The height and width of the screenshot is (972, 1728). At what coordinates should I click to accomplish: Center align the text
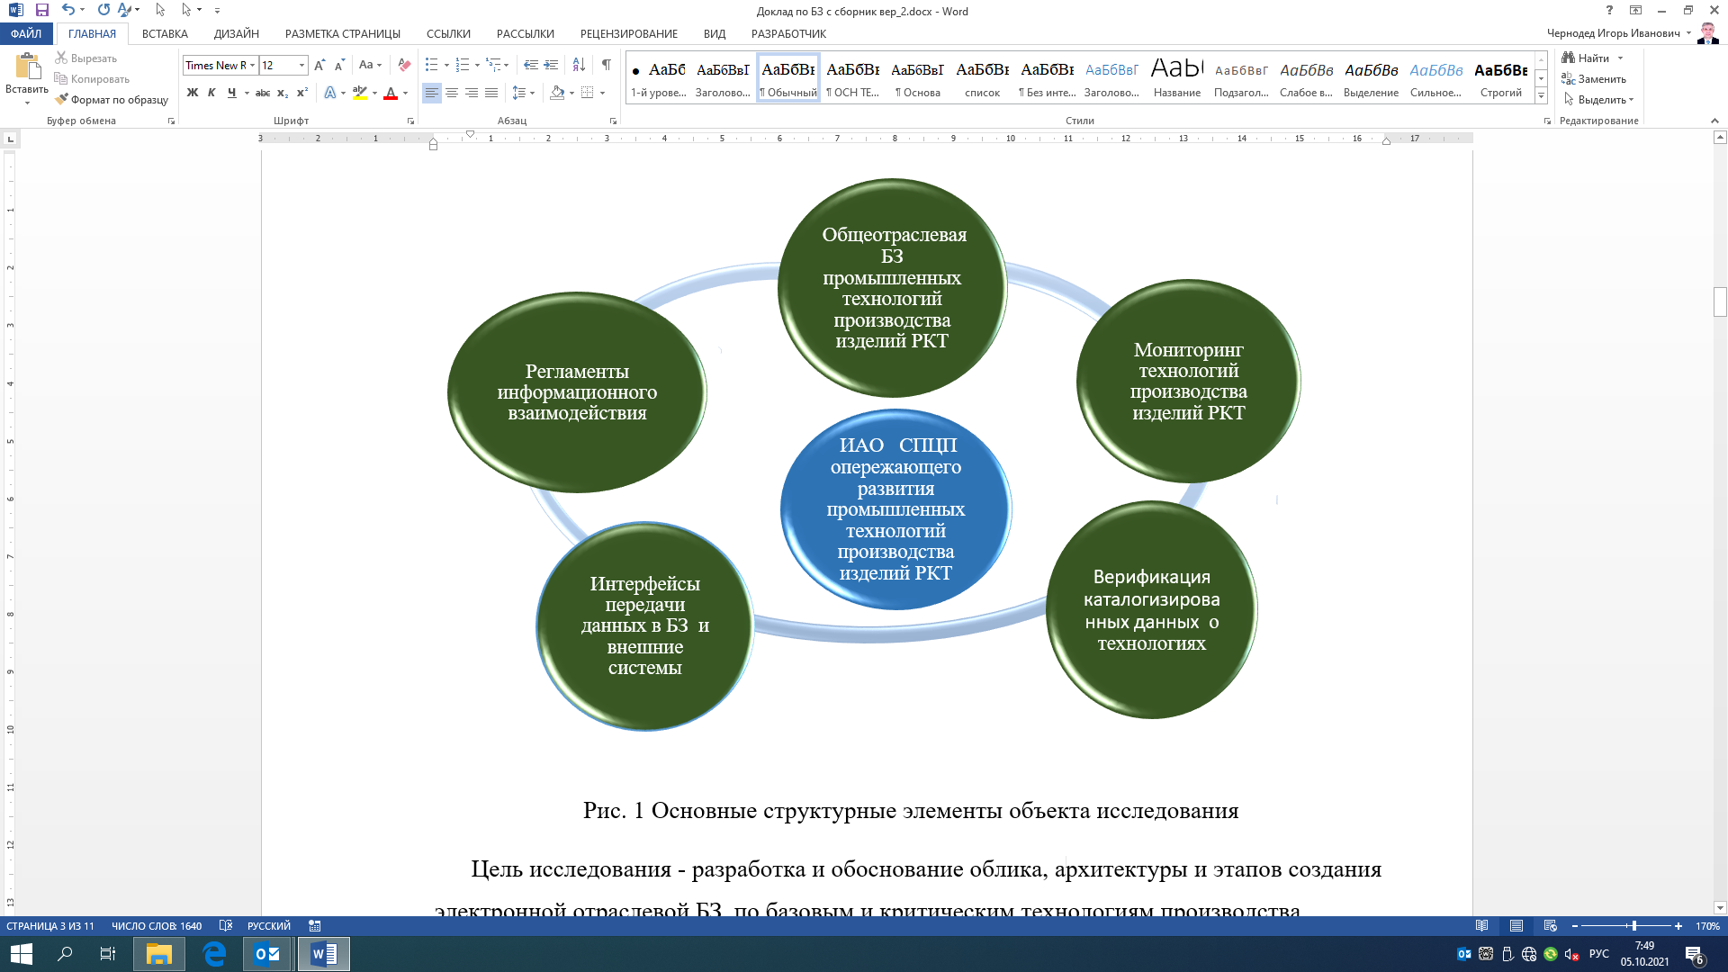coord(452,93)
